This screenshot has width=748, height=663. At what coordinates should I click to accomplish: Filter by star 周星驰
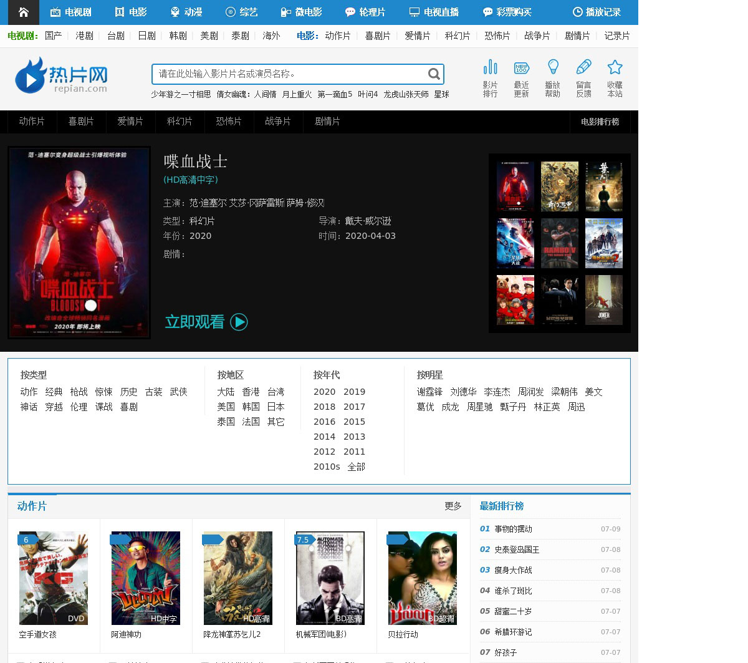(x=479, y=407)
